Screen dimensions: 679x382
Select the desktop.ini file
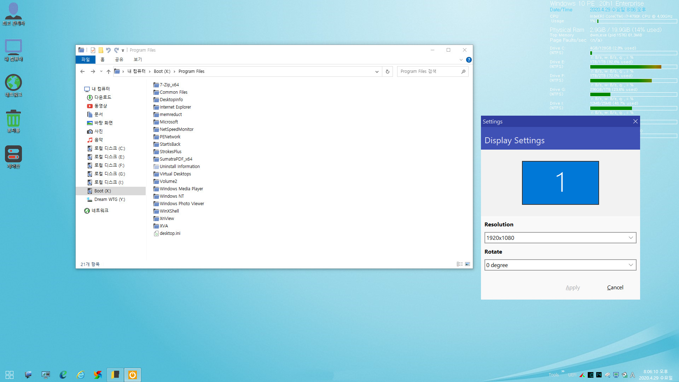[x=167, y=233]
